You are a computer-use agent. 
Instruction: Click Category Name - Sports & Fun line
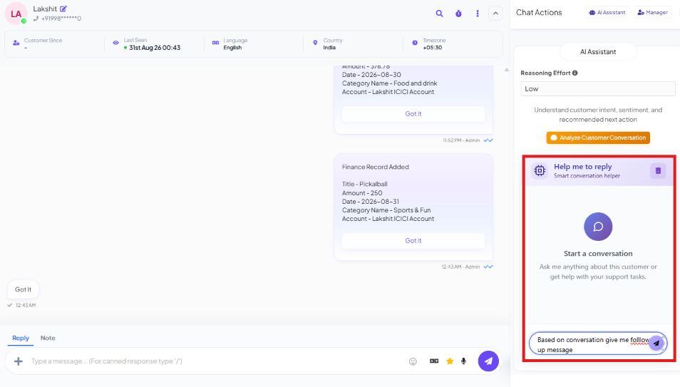[x=386, y=210]
